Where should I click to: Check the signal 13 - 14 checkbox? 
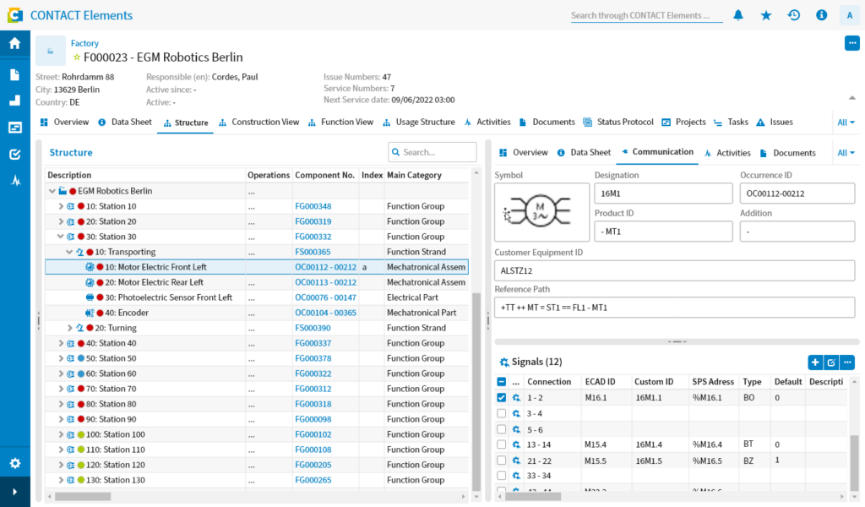(502, 444)
